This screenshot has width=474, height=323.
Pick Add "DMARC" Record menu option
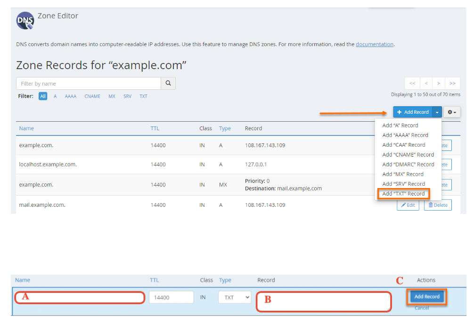coord(408,165)
